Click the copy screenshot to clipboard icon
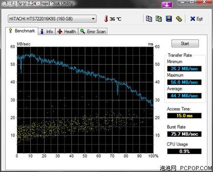Viewport: 213px width, 172px height. (159, 19)
